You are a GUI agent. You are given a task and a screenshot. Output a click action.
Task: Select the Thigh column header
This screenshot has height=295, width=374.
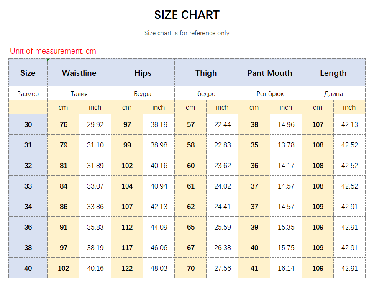pos(206,73)
